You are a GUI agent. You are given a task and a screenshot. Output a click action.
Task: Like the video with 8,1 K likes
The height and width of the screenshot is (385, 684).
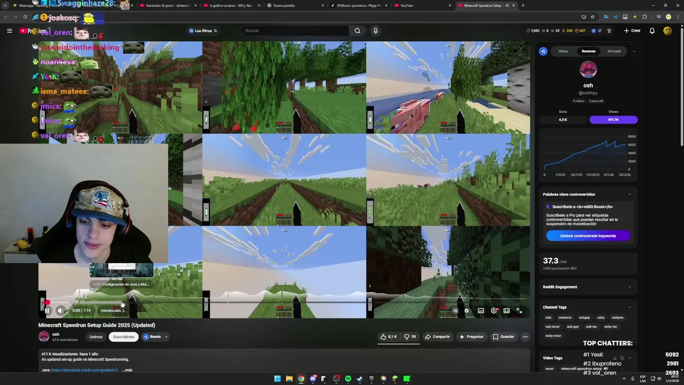(x=388, y=337)
